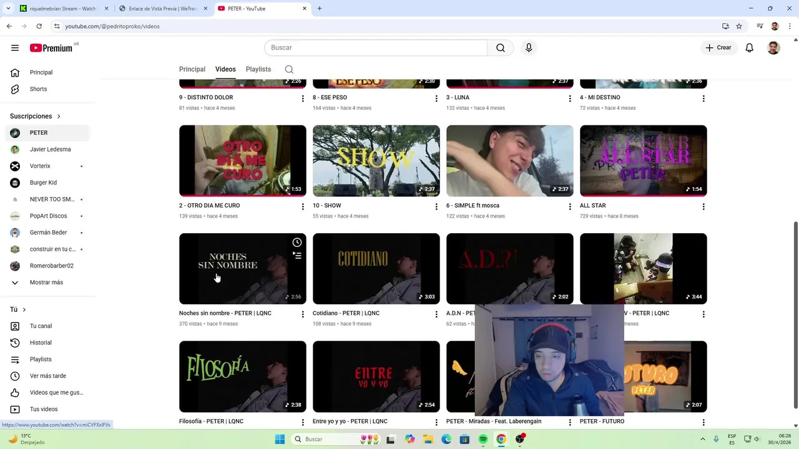
Task: Open options for 6 - SIMPLE ft mosca
Action: (x=570, y=206)
